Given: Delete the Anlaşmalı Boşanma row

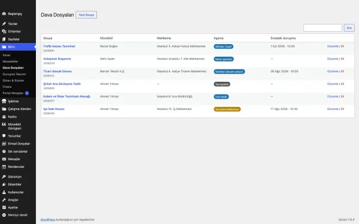Looking at the screenshot, I should coord(342,59).
